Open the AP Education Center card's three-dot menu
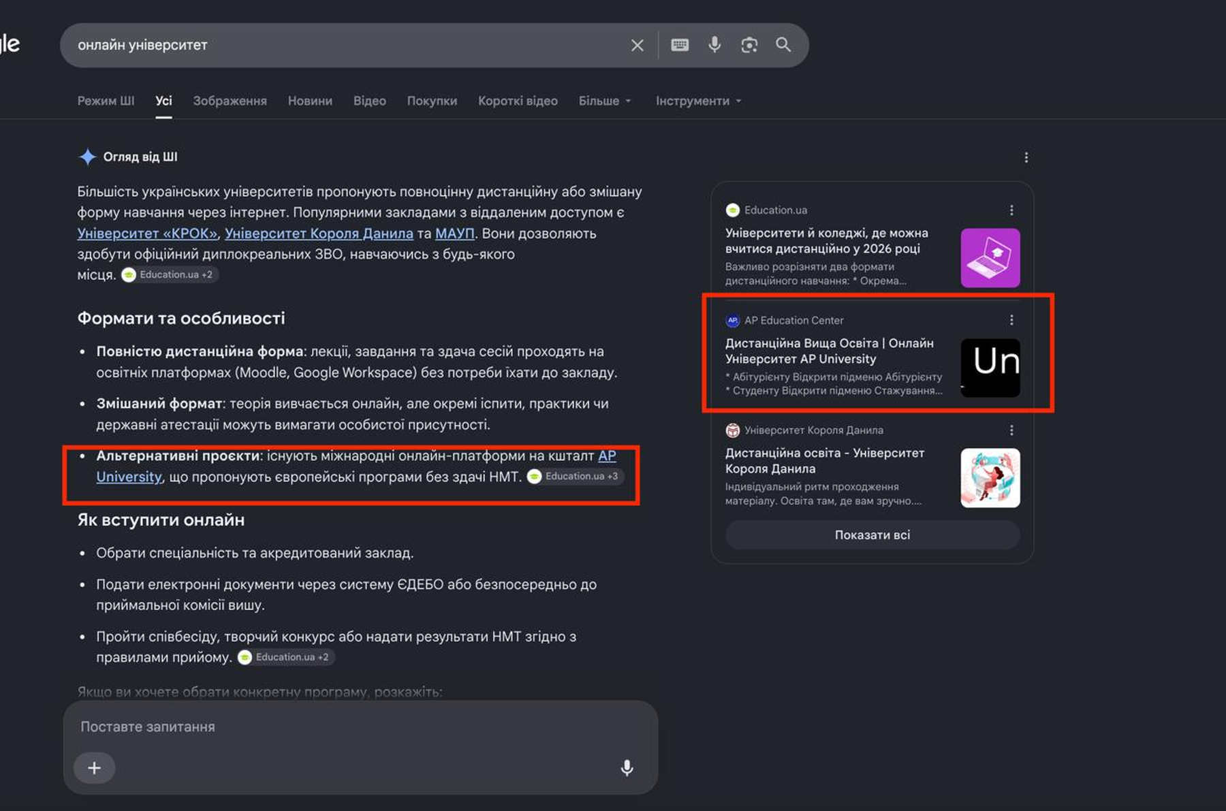The width and height of the screenshot is (1226, 811). pyautogui.click(x=1011, y=320)
